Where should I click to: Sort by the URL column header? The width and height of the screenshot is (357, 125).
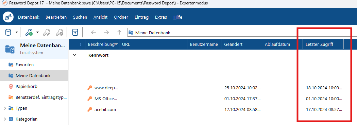(x=153, y=44)
